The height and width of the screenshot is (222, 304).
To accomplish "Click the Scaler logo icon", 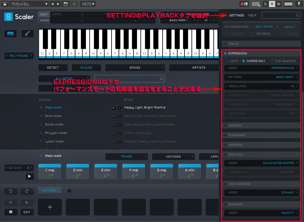I will pyautogui.click(x=8, y=17).
